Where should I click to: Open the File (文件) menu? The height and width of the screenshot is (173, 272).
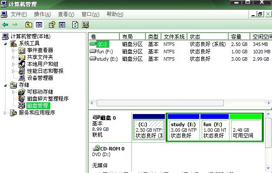coord(19,14)
